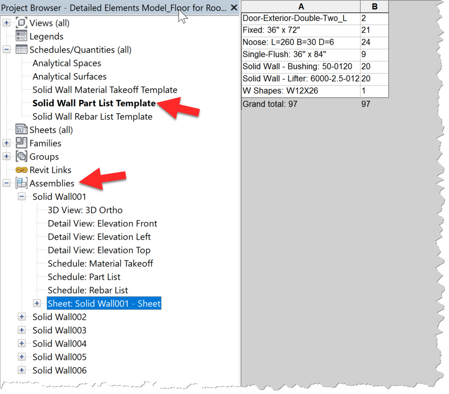Screen dimensions: 449x394
Task: Select Schedule: Rebar List under Solid Wall001
Action: 88,290
